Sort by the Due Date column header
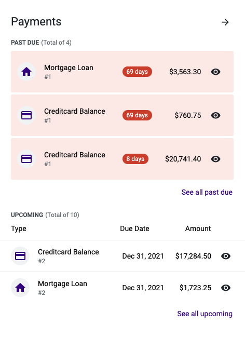Viewport: 245px width, 338px height. point(134,228)
